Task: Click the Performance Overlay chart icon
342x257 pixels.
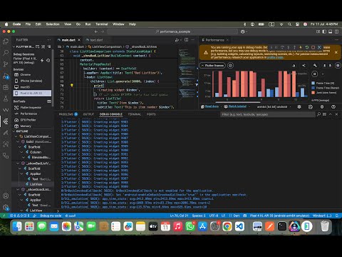Action: click(x=294, y=66)
